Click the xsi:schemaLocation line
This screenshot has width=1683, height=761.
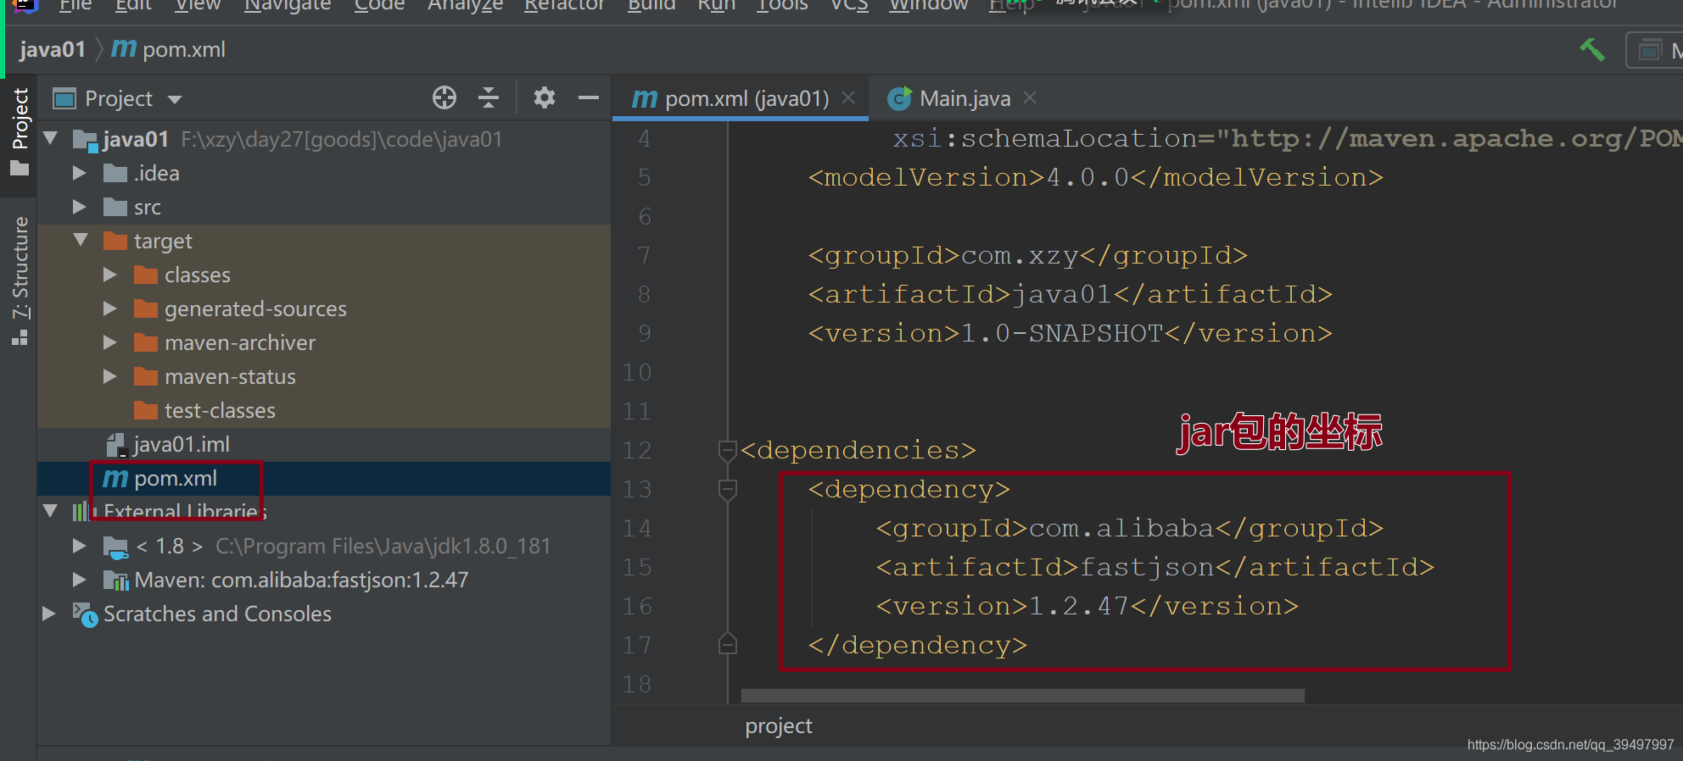click(x=1287, y=138)
